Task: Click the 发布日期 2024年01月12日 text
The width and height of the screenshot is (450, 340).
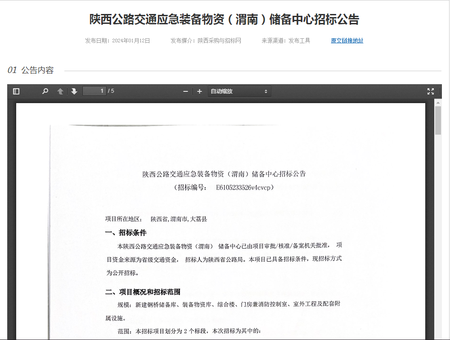Action: coord(117,41)
